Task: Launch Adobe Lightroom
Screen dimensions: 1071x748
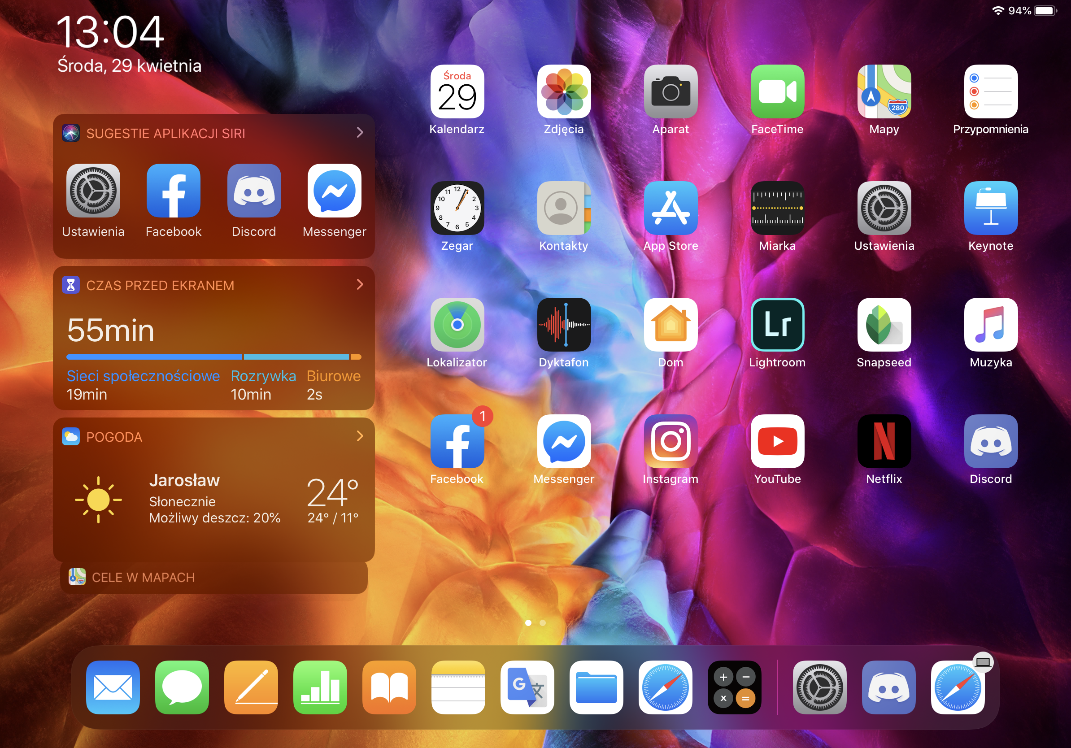Action: tap(777, 325)
